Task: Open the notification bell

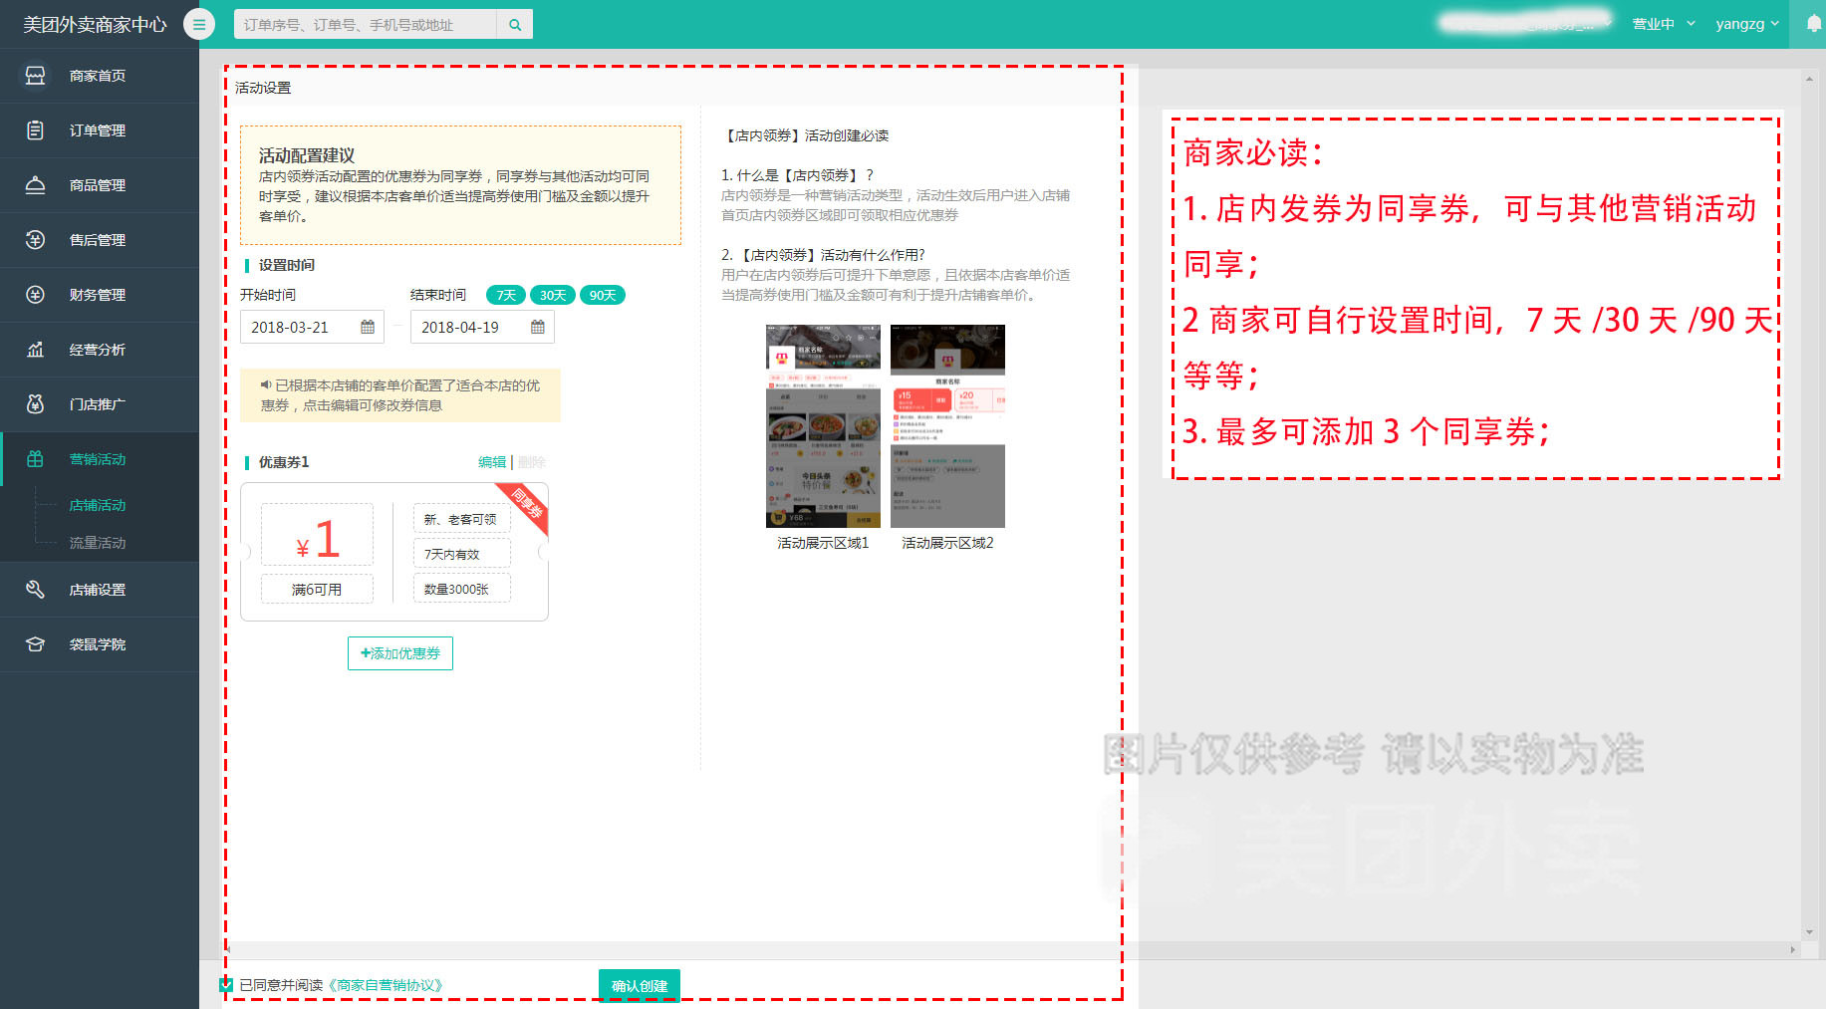Action: coord(1813,24)
